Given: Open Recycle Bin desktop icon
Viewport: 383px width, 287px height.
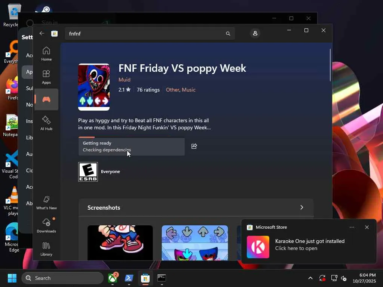Looking at the screenshot, I should pyautogui.click(x=11, y=15).
